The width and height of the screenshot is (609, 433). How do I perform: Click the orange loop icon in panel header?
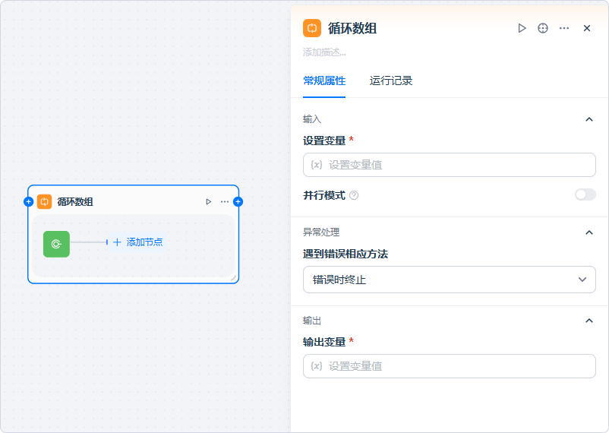tap(312, 28)
